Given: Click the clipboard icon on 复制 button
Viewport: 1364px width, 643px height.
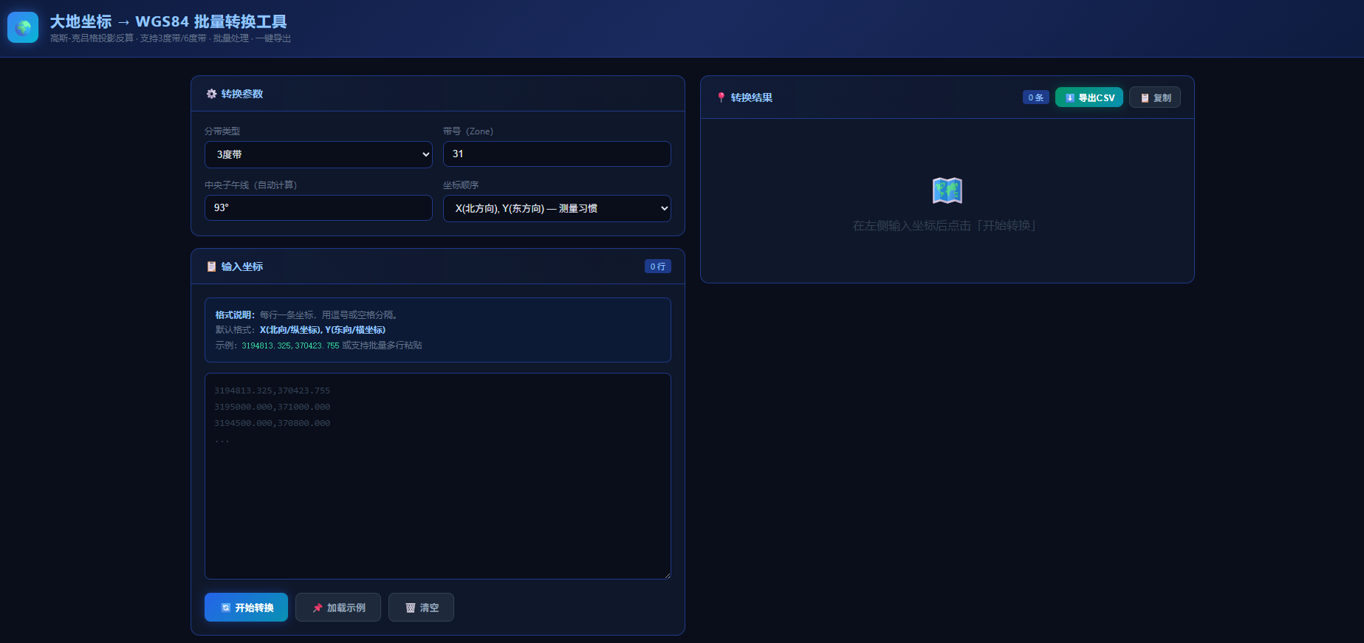Looking at the screenshot, I should (x=1145, y=97).
